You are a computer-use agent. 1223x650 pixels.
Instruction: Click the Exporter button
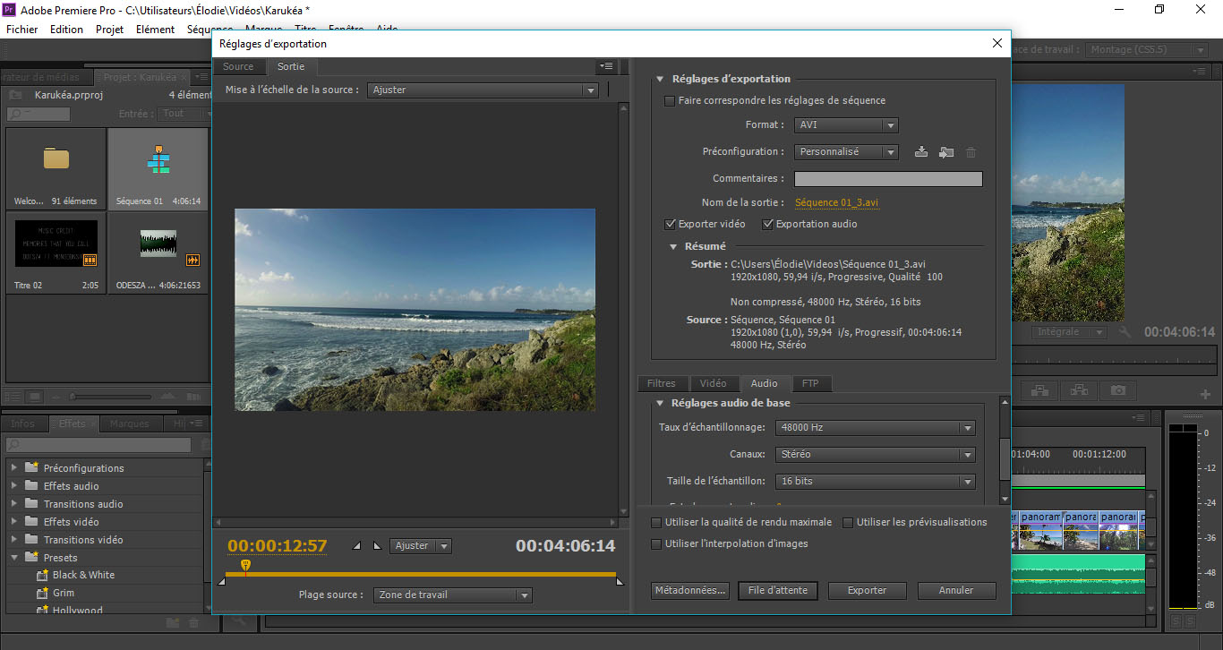pyautogui.click(x=867, y=591)
